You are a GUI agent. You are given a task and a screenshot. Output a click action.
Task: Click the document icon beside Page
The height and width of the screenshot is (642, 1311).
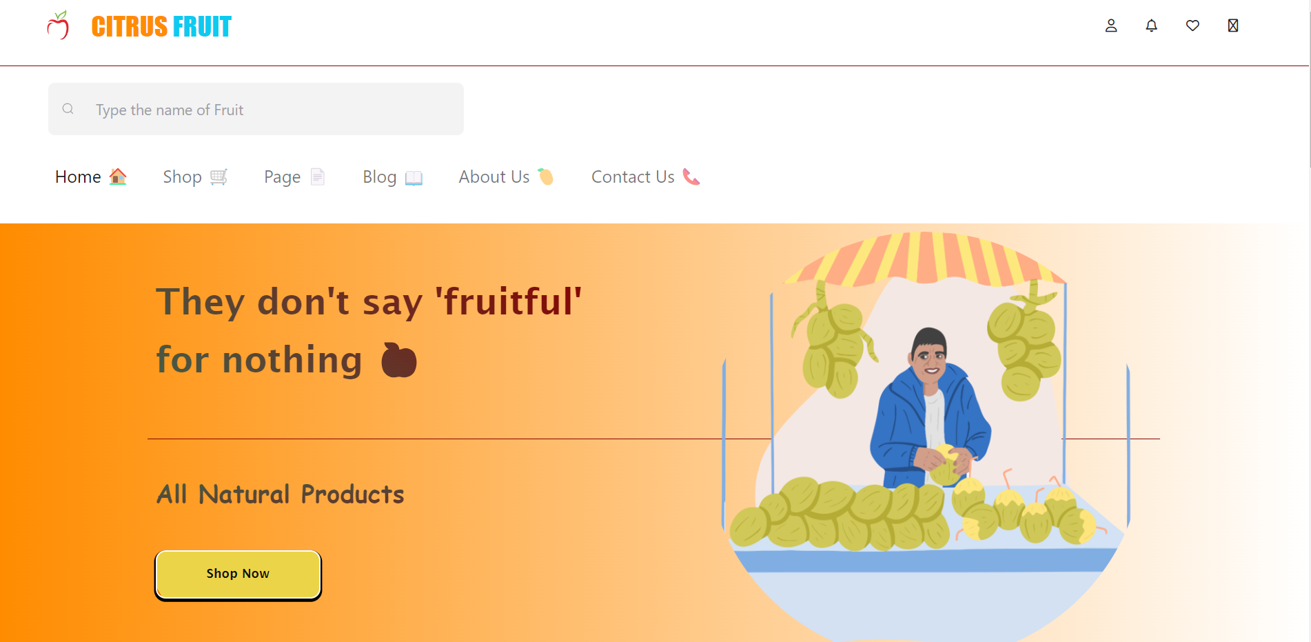[317, 177]
